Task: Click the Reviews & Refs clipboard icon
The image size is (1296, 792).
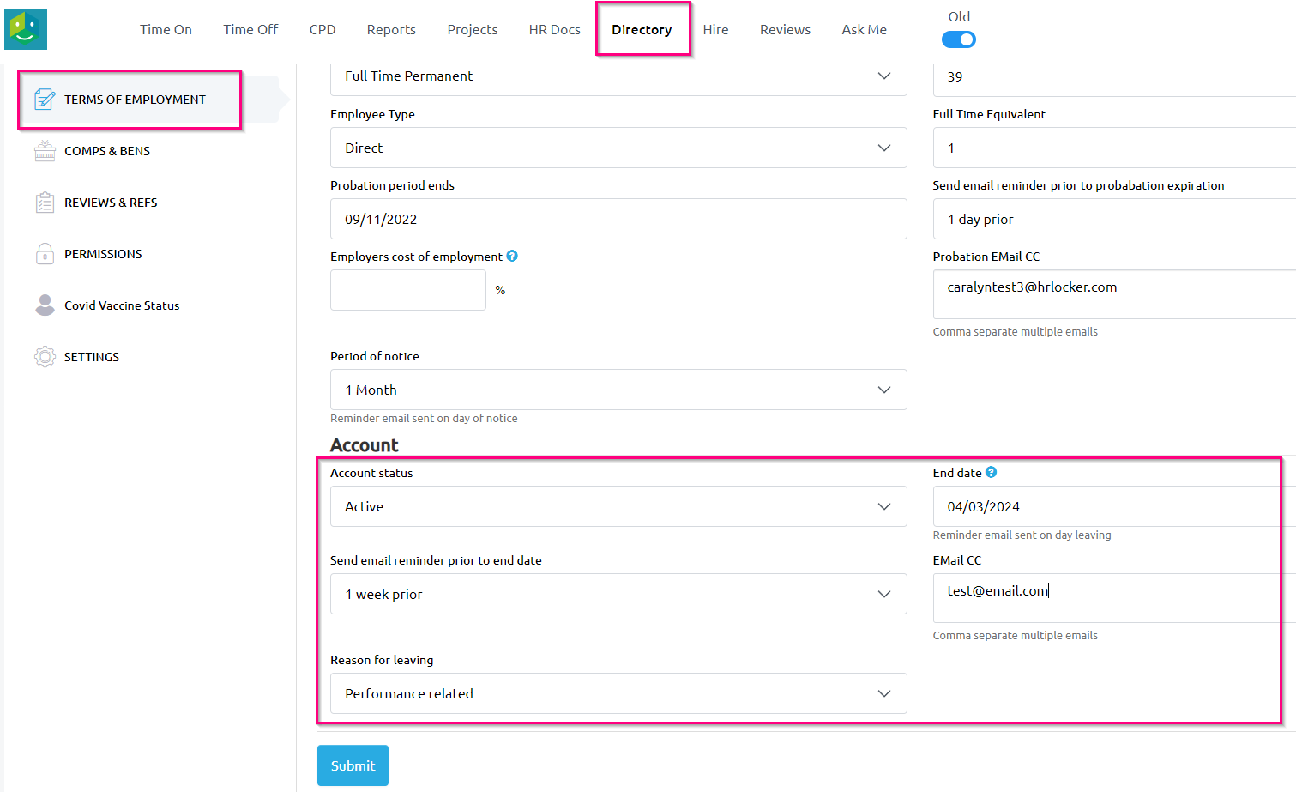Action: coord(45,203)
